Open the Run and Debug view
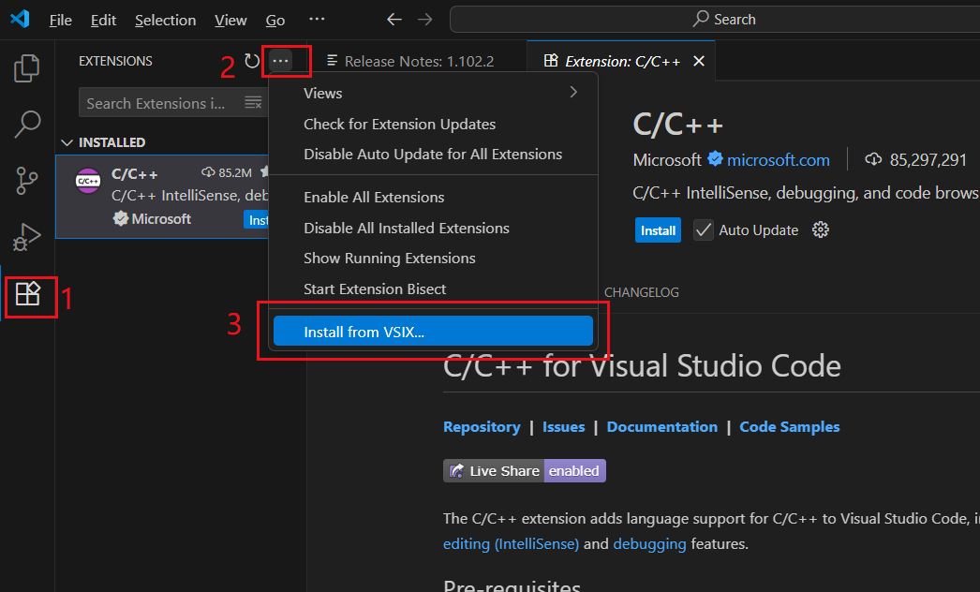 pyautogui.click(x=27, y=237)
